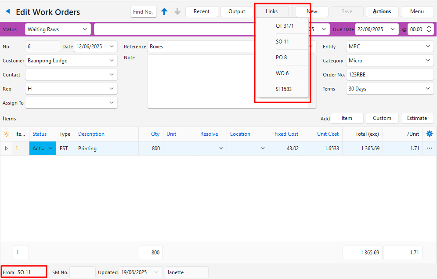Click the sun icon in items grid header
The width and height of the screenshot is (437, 279).
(6, 134)
